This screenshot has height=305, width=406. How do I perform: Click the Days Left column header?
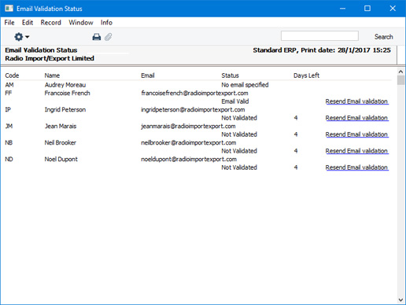click(x=306, y=75)
